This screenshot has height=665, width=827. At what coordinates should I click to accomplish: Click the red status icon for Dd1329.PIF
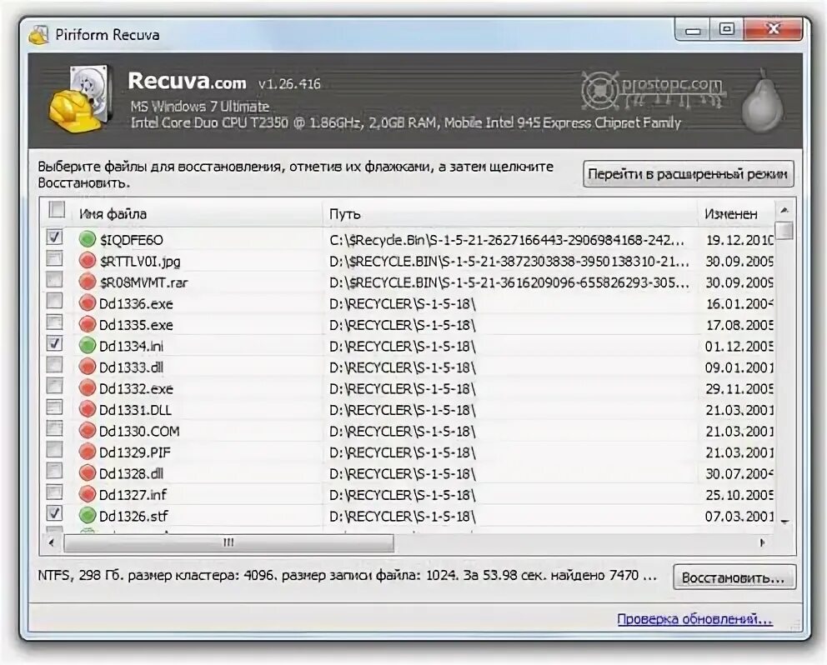tap(87, 452)
